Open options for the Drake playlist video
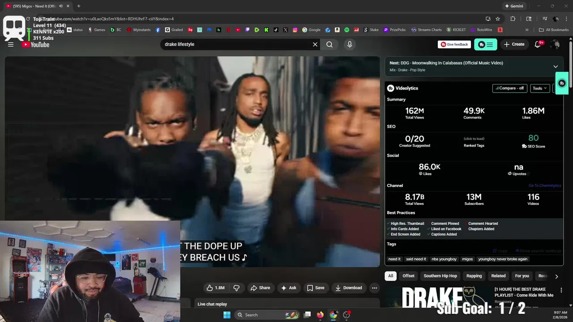The height and width of the screenshot is (322, 573). (561, 290)
